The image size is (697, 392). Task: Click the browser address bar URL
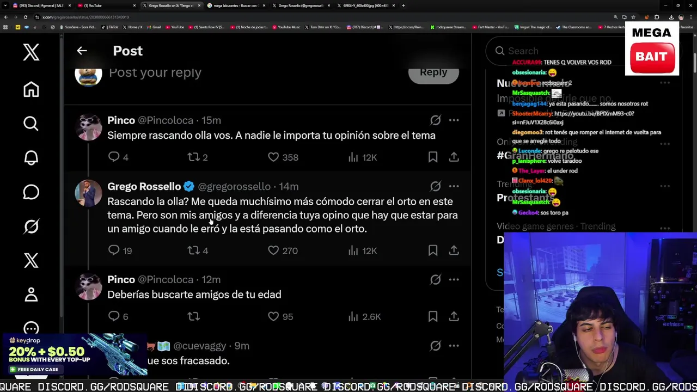click(85, 17)
